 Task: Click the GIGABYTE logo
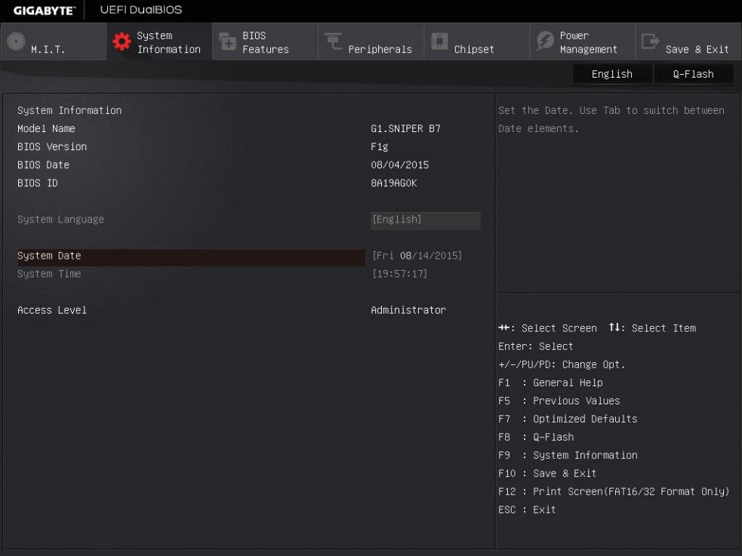point(44,11)
